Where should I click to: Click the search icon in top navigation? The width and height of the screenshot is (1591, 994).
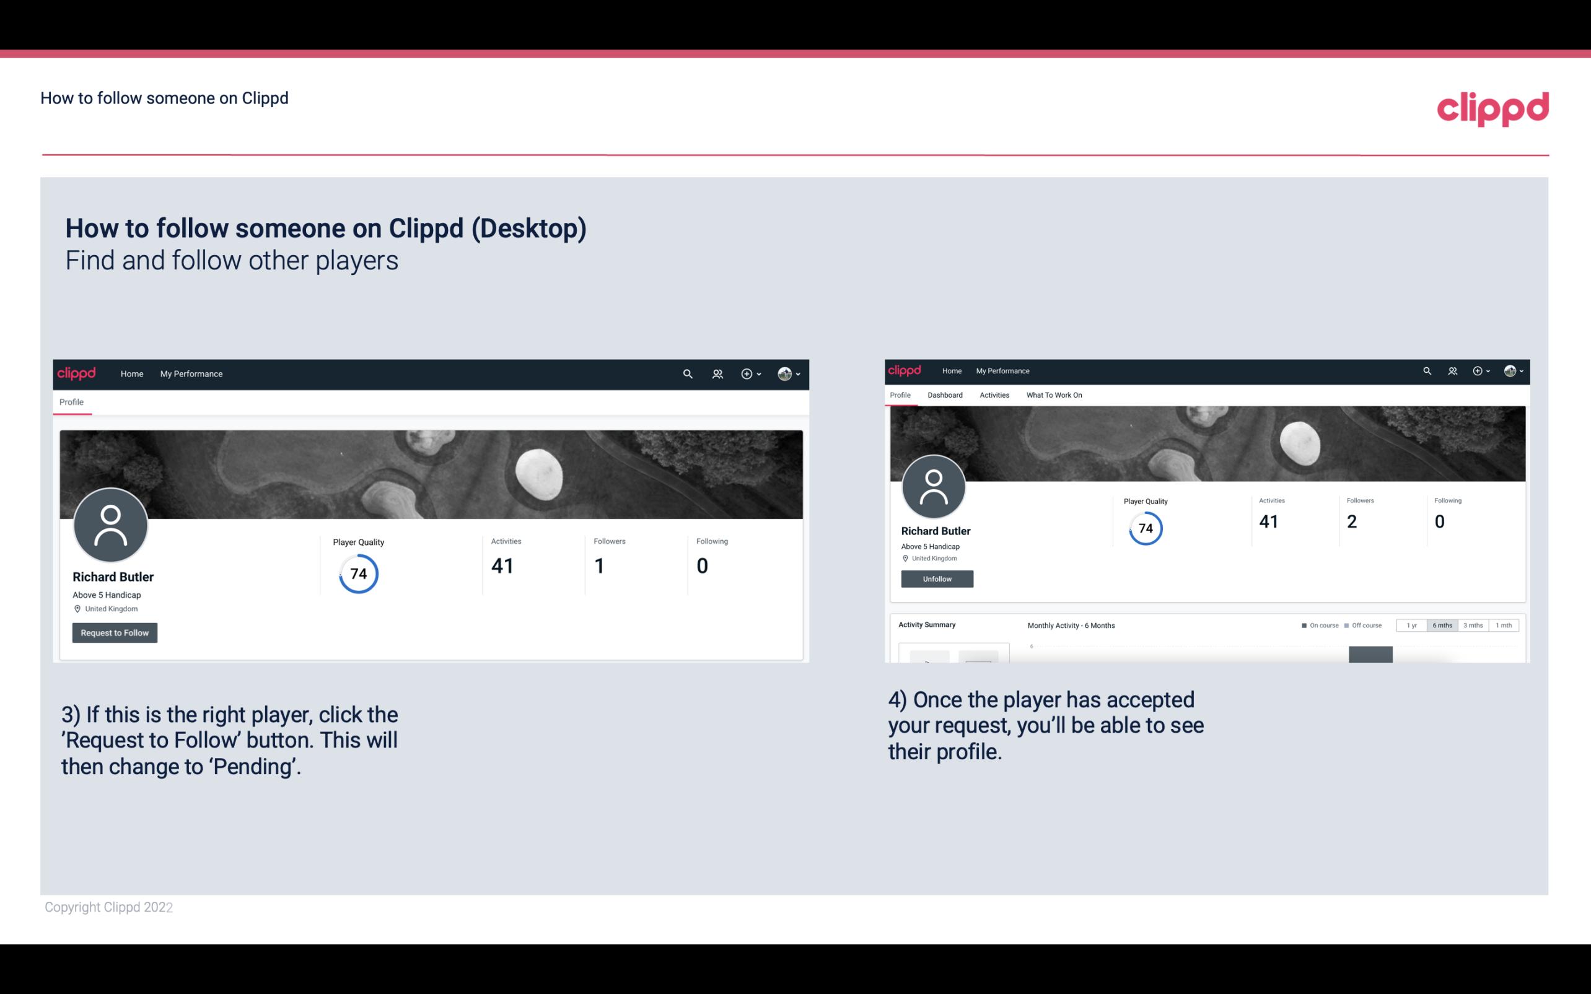(x=685, y=373)
